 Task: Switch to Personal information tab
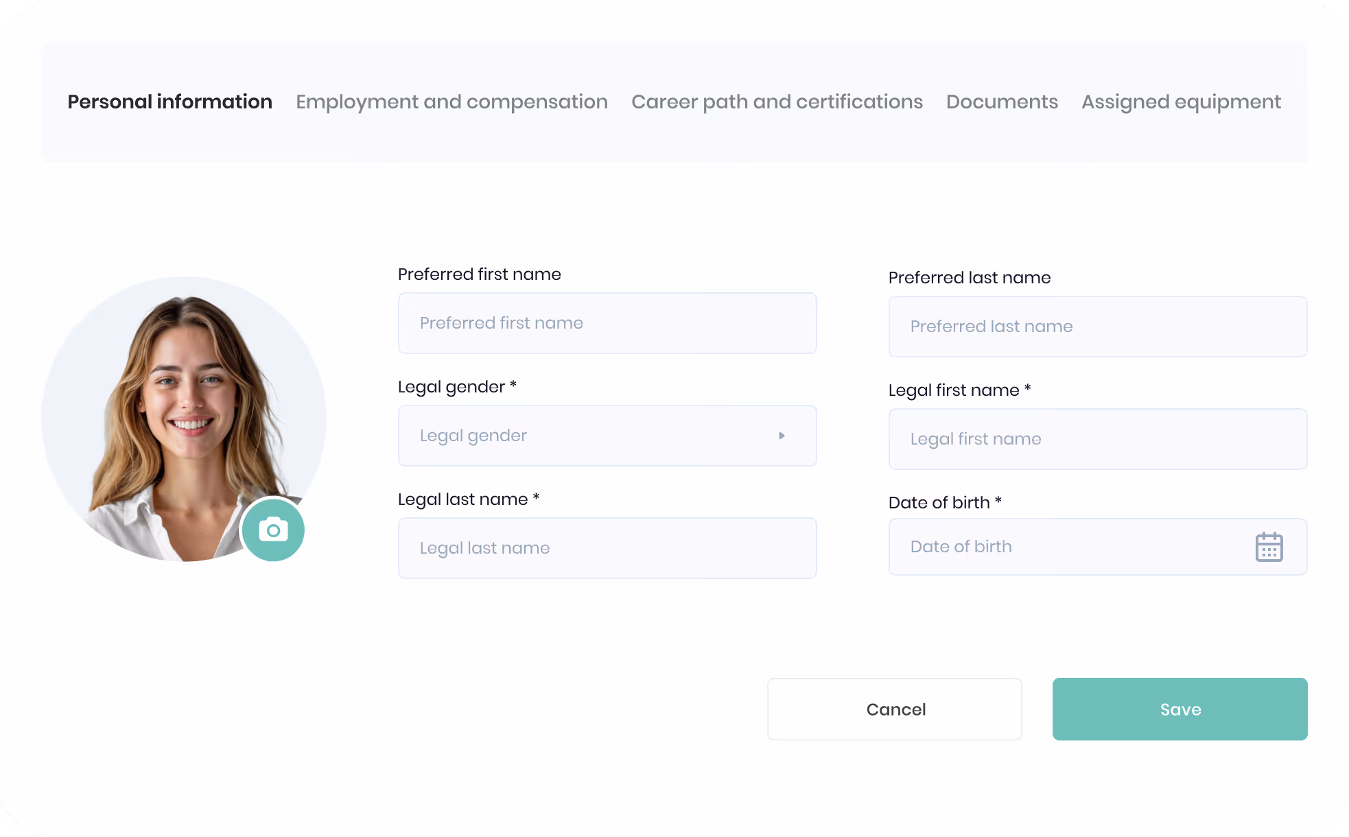click(x=169, y=102)
